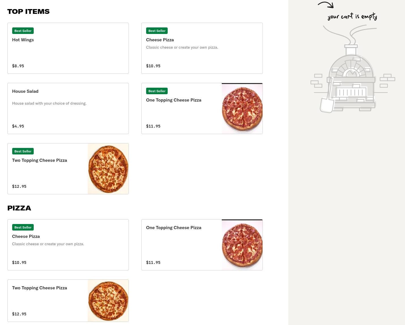Screen dimensions: 405x325
Task: Select One Topping pizza photo in Pizza section
Action: (242, 245)
